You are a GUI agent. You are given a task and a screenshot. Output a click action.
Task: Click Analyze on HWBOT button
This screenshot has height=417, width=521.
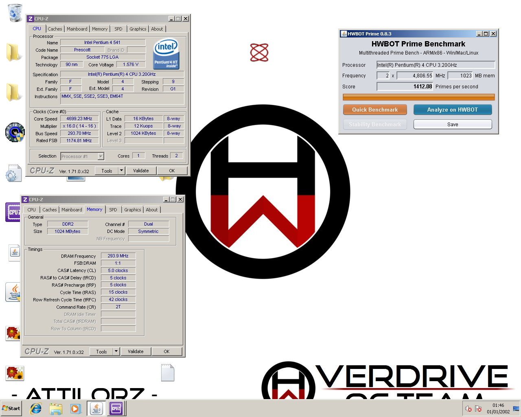tap(453, 110)
